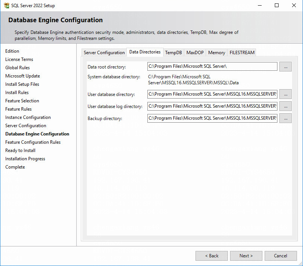Viewport: 303px width, 266px height.
Task: Go back with the Back button
Action: [212, 256]
